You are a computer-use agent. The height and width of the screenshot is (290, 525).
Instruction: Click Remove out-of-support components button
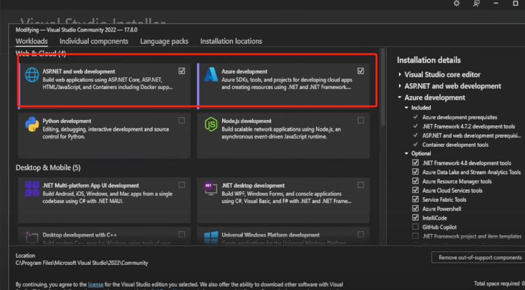pos(480,257)
